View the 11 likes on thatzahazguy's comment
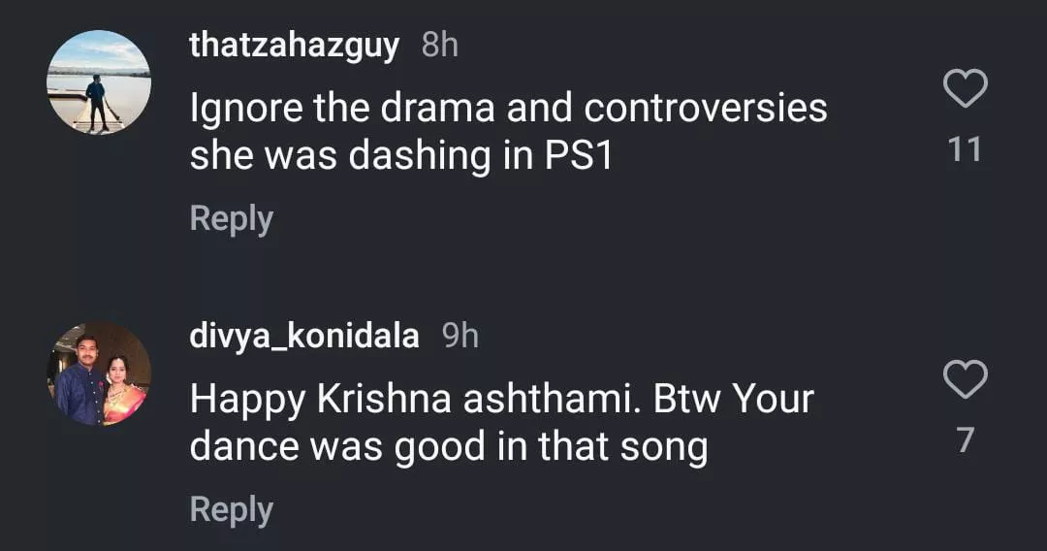Screen dimensions: 1047x551 [965, 149]
